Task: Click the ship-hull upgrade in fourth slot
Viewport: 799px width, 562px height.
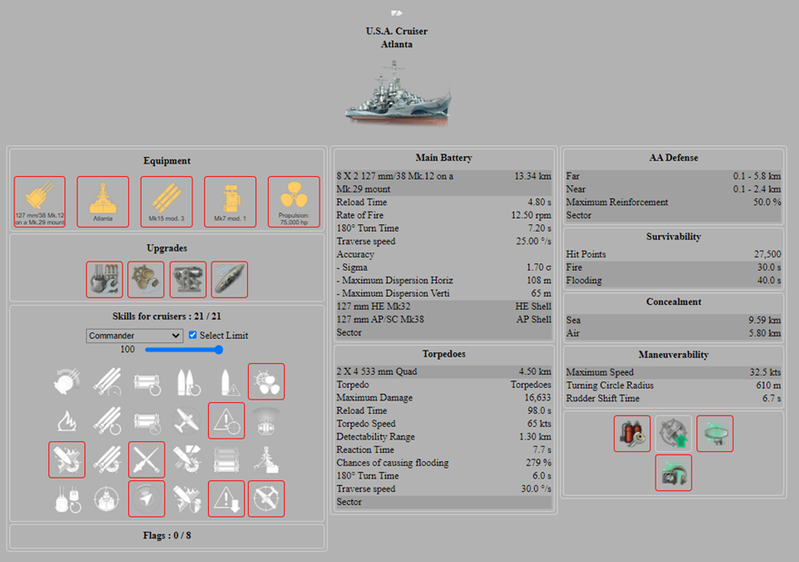Action: coord(230,280)
